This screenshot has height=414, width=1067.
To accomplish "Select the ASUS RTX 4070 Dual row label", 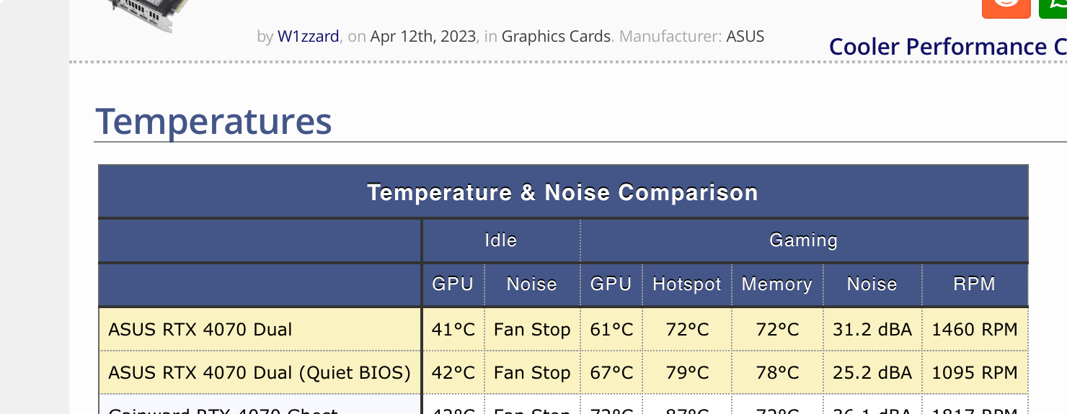I will point(200,330).
